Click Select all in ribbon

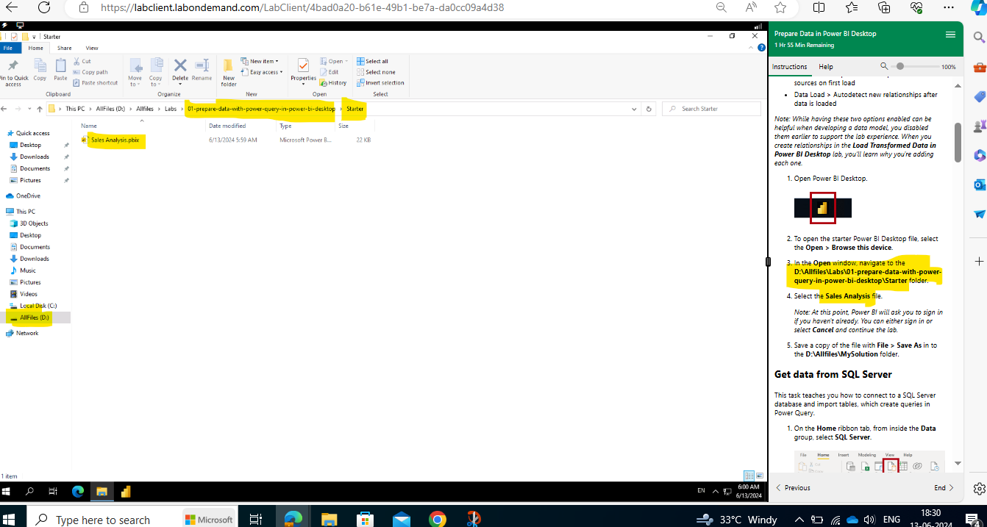point(372,61)
